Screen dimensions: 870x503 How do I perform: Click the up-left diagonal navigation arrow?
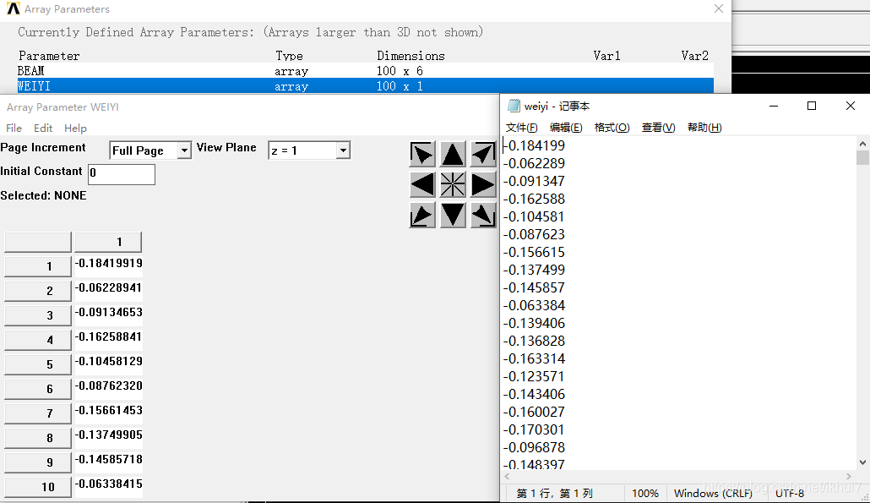(x=422, y=155)
